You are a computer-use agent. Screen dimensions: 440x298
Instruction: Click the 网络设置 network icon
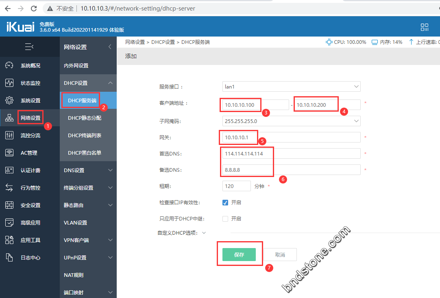(9, 118)
